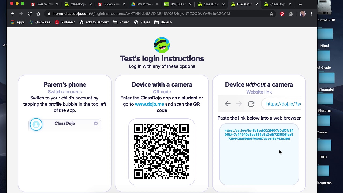View site info via the lock icon
This screenshot has width=343, height=193.
pos(49,14)
